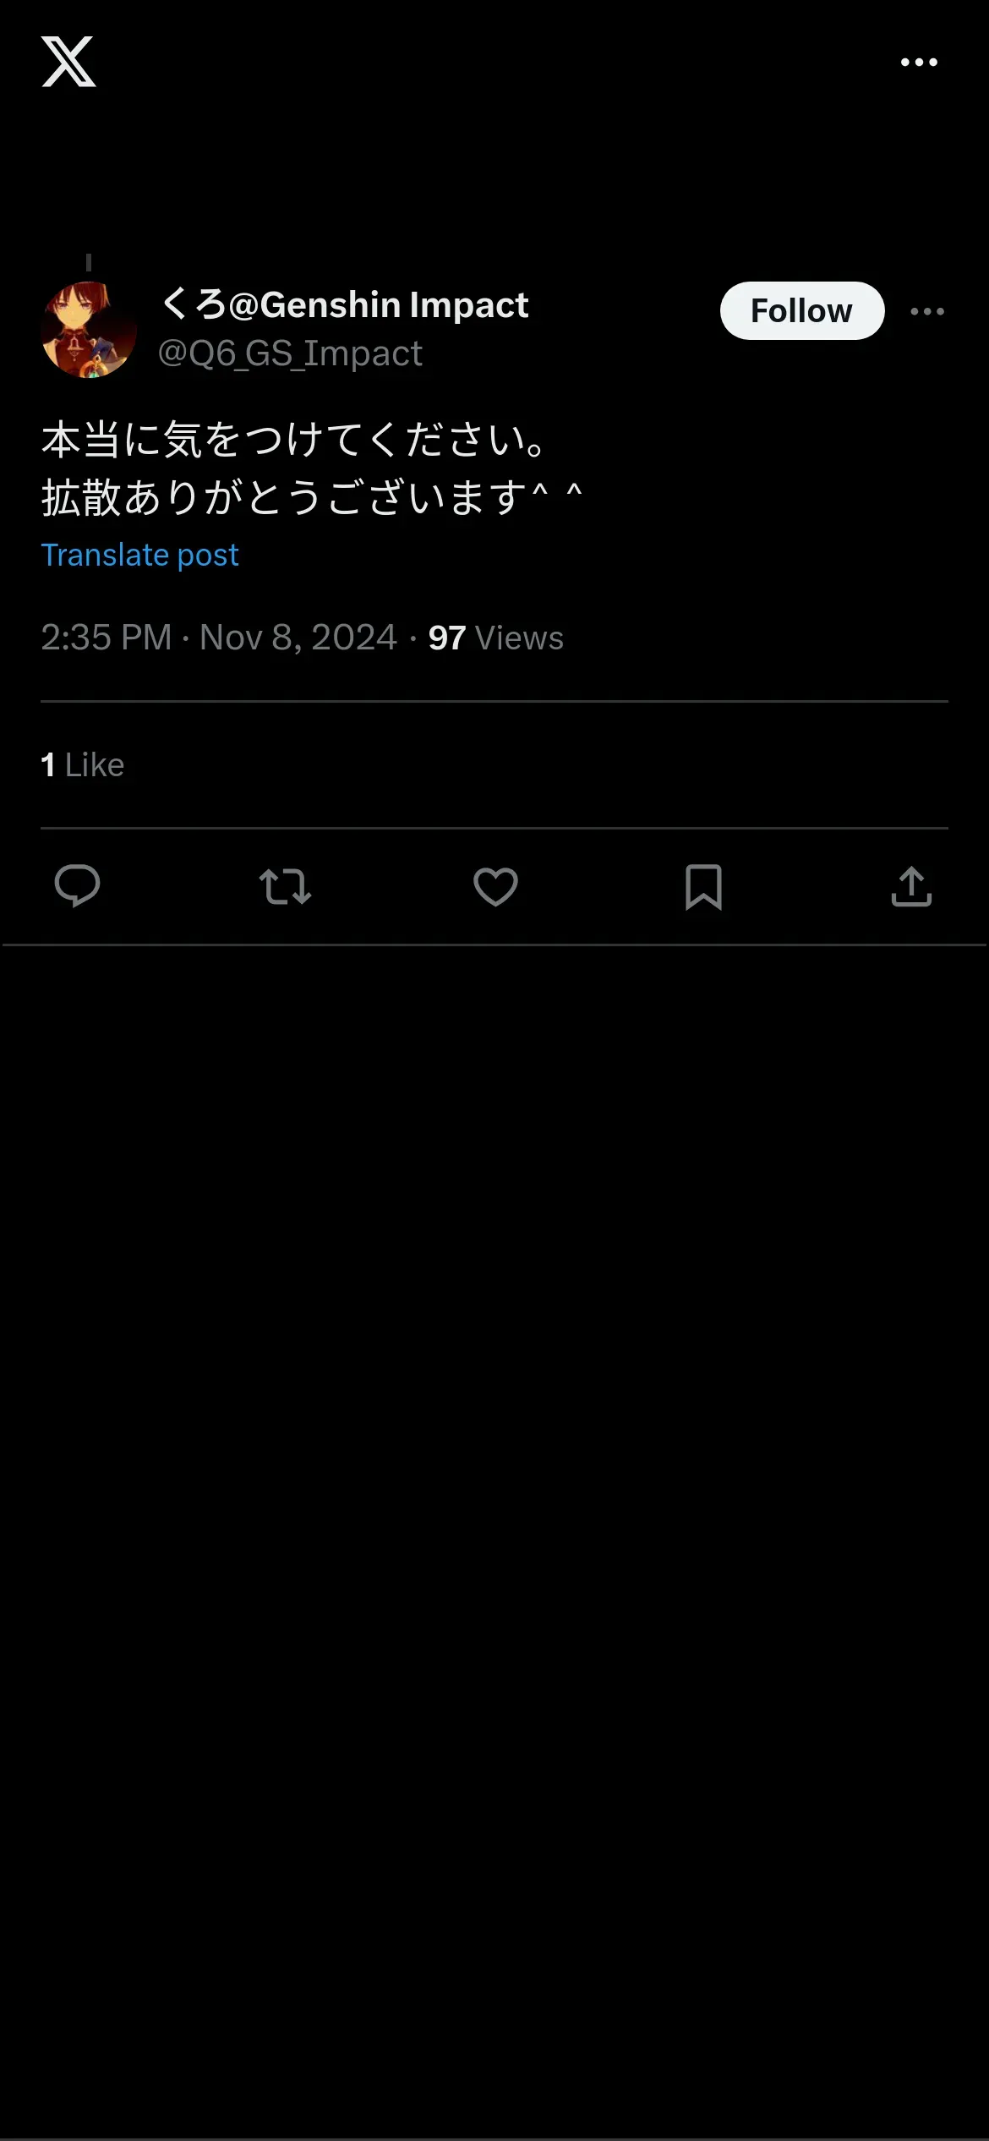Click display name くろ@Genshin Impact
Screen dimensions: 989x2141
coord(345,305)
